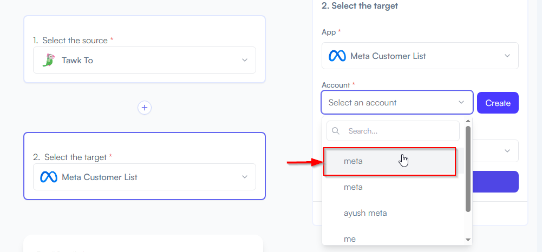542x252 pixels.
Task: Open the Meta Customer List target dropdown
Action: [x=145, y=177]
